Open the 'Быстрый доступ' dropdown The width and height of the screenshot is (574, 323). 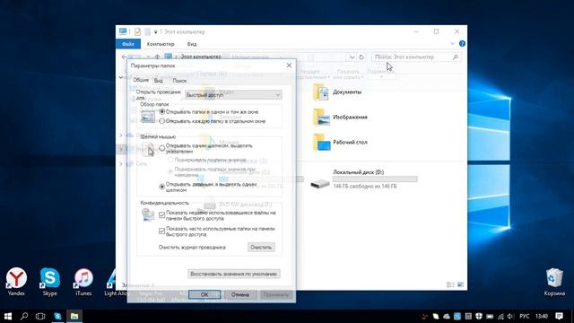coord(233,95)
